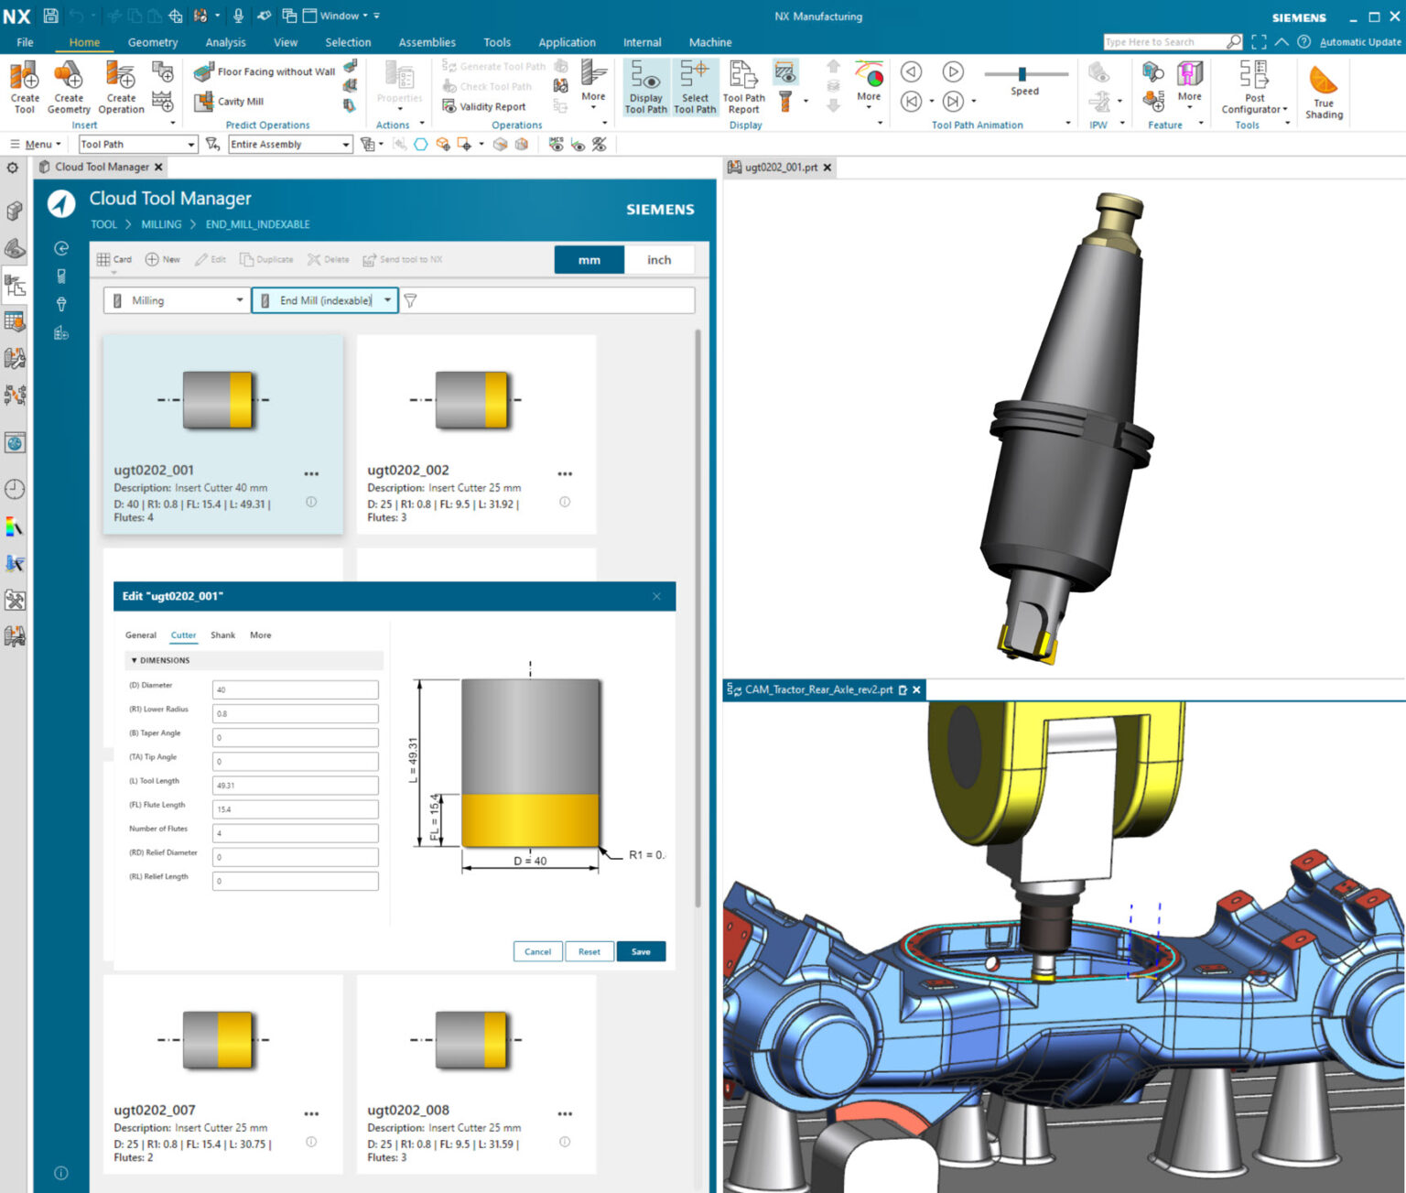Image resolution: width=1406 pixels, height=1193 pixels.
Task: Collapse the DIMENSIONS section in the editor
Action: tap(134, 660)
